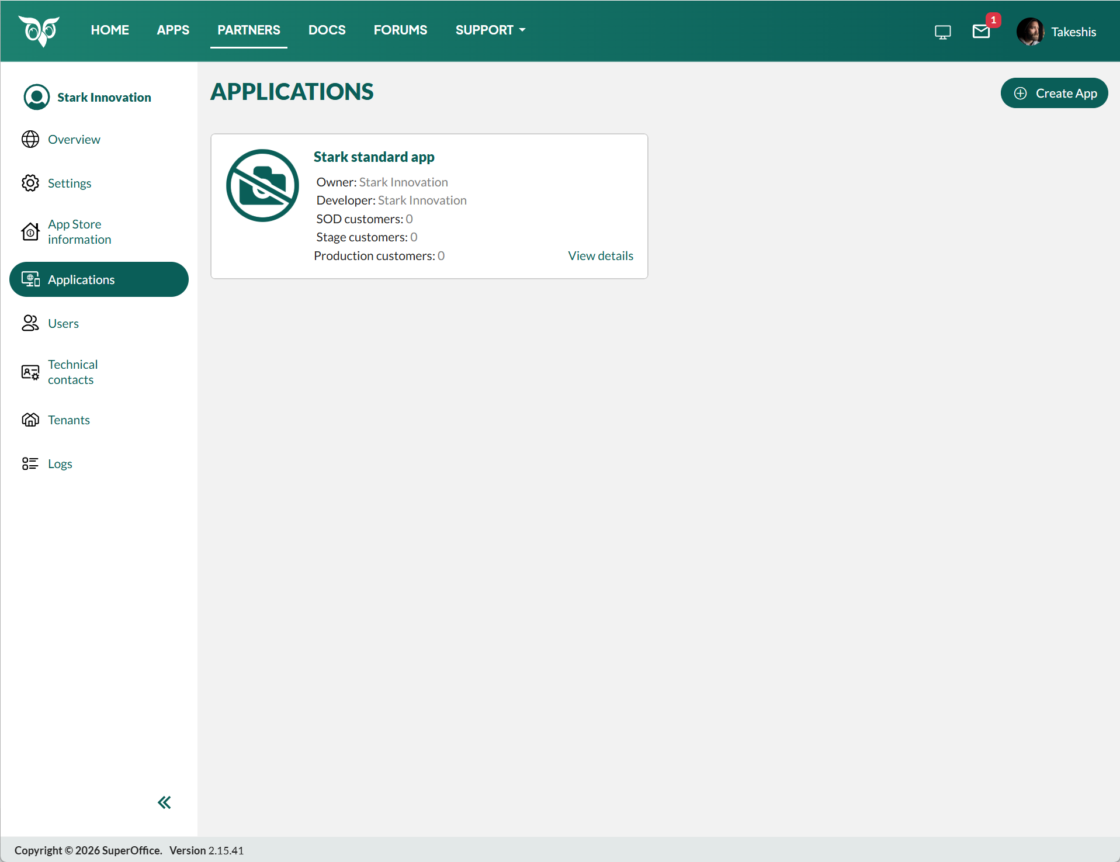
Task: Click the SuperOffice owl logo
Action: (x=39, y=31)
